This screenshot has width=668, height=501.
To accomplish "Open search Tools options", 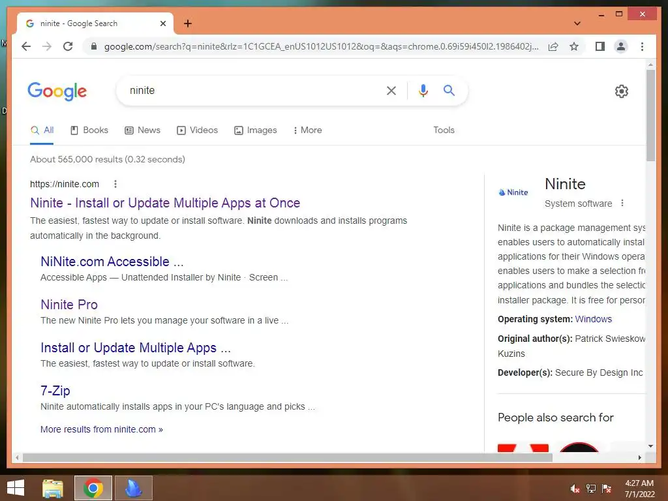I will click(444, 130).
